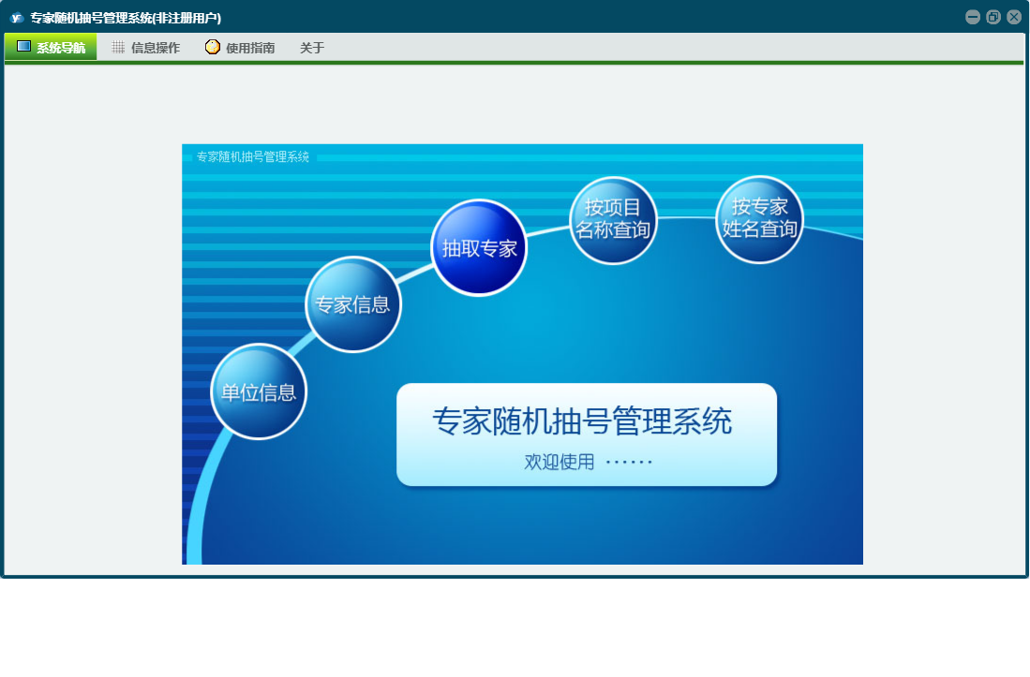Click the 欢迎使用 text on banner
Image resolution: width=1030 pixels, height=677 pixels.
[x=559, y=462]
